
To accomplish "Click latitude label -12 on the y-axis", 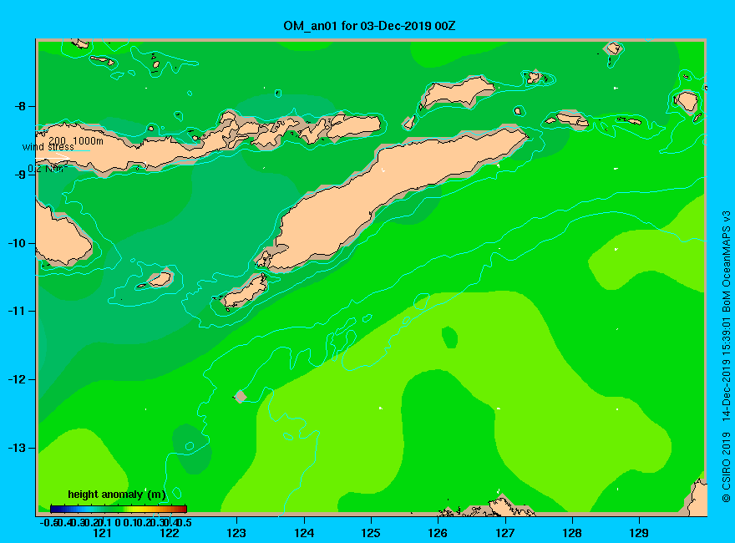I will [x=17, y=379].
